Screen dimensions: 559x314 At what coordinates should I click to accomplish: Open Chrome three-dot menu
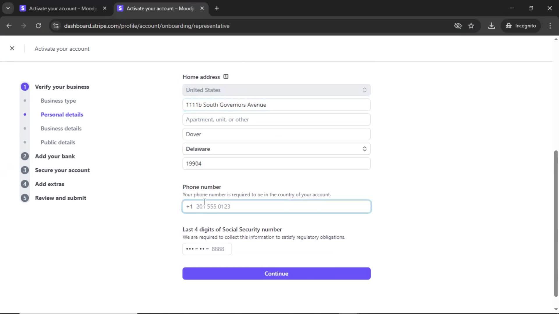550,26
